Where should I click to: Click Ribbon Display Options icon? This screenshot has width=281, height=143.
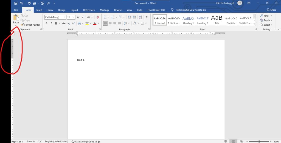point(249,3)
